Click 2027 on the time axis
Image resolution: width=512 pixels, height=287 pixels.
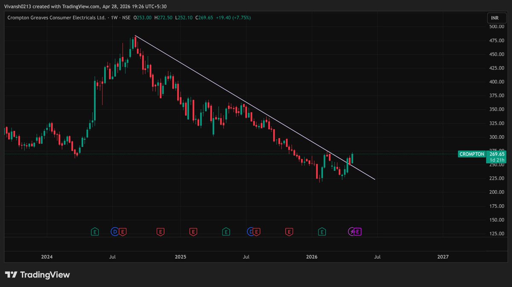click(x=442, y=257)
